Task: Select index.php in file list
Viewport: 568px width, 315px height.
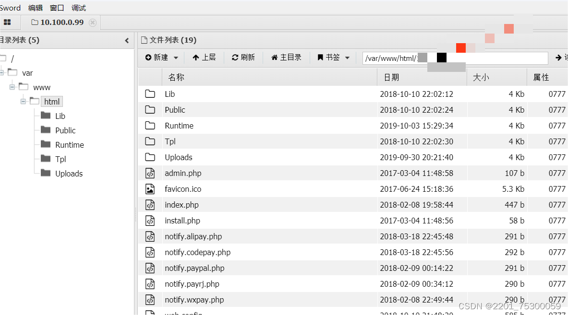Action: coord(181,205)
